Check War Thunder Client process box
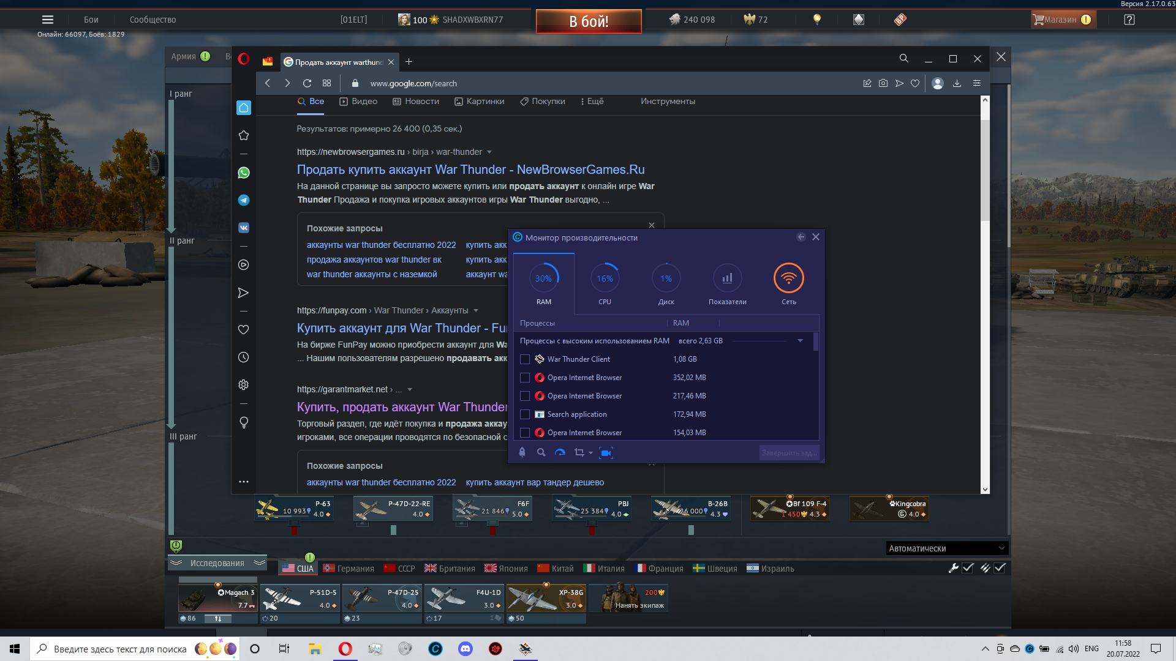Screen dimensions: 1176x661 [525, 359]
